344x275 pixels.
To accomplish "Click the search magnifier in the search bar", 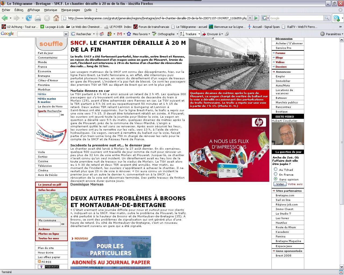I will pos(327,18).
